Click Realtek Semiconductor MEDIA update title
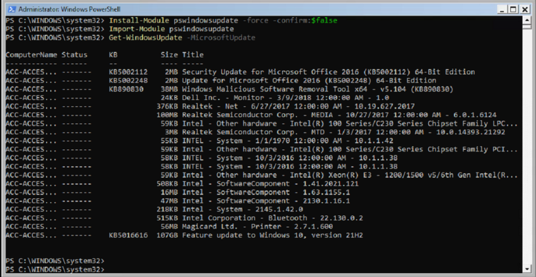Screen dimensions: 536x277 click(x=339, y=115)
